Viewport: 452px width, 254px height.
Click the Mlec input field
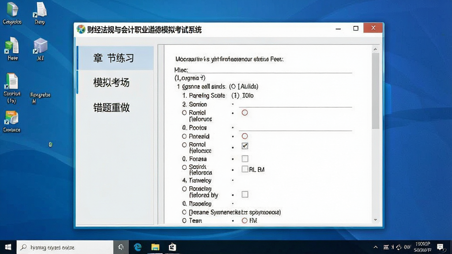[x=270, y=70]
